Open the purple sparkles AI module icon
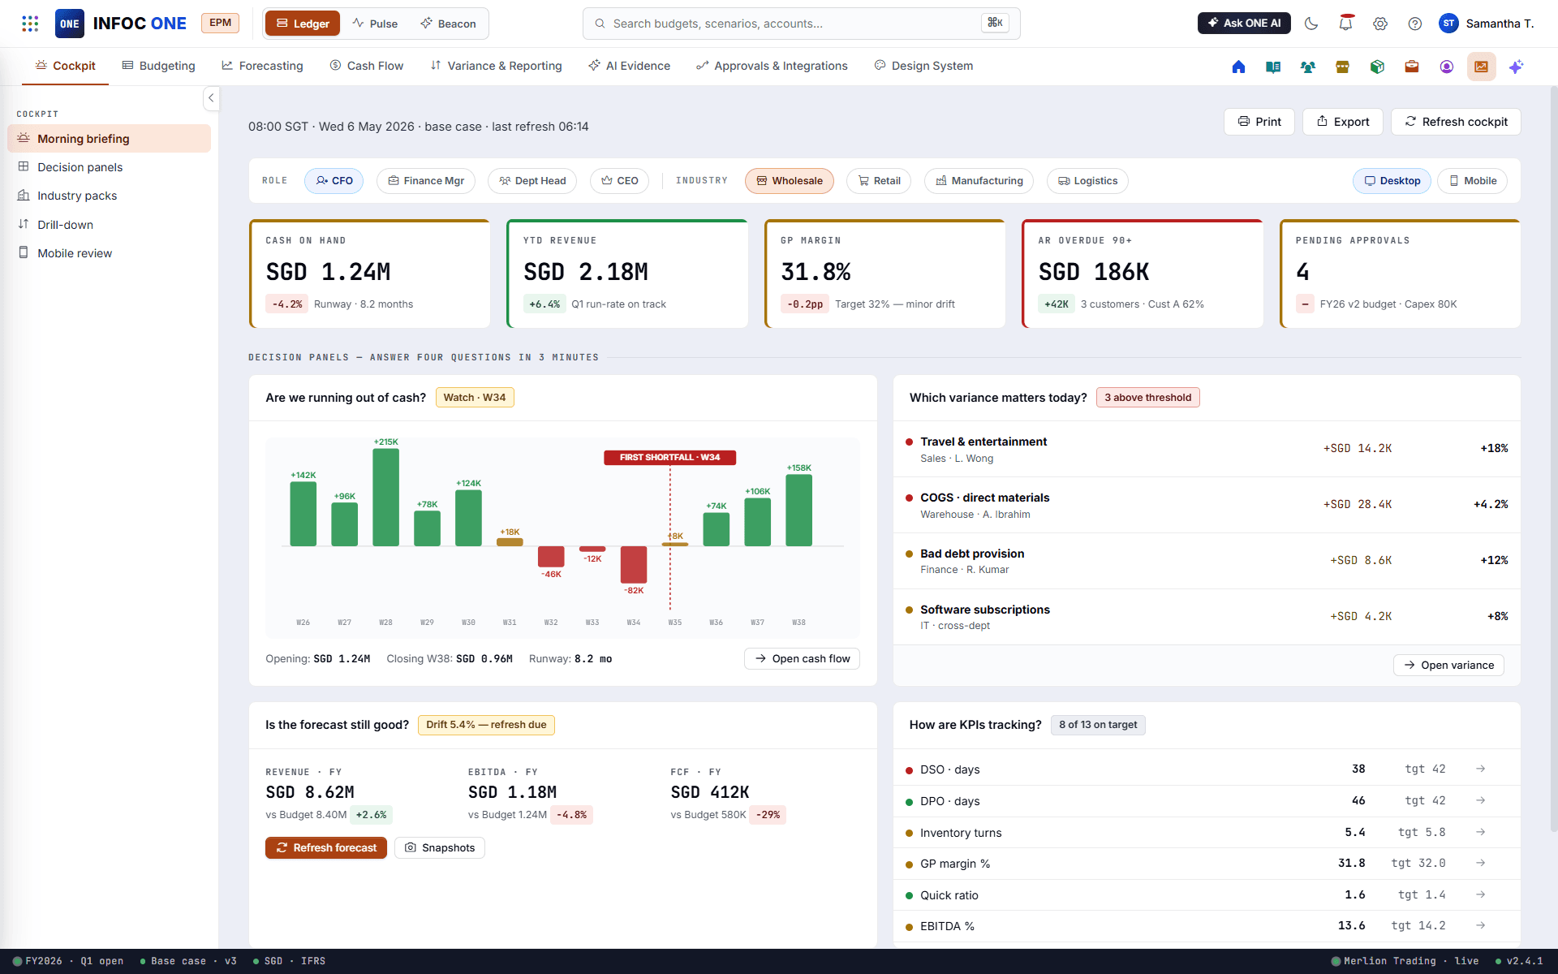 click(x=1516, y=67)
